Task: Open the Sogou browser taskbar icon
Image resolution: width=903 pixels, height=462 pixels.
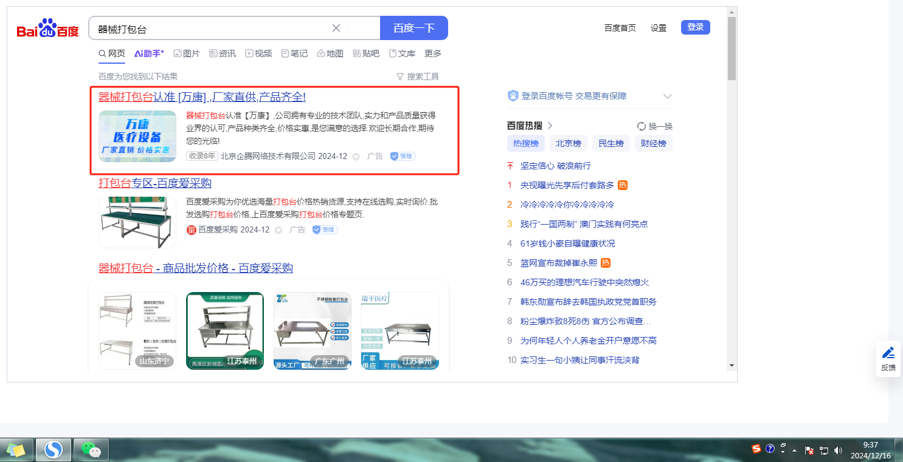Action: pyautogui.click(x=54, y=450)
